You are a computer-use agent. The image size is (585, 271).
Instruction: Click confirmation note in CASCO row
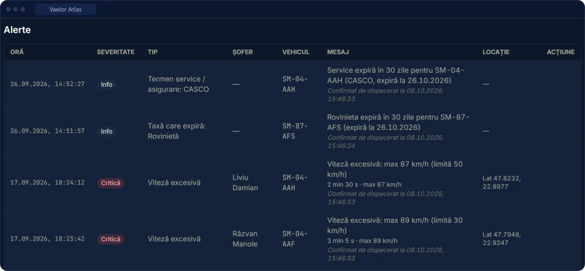pos(385,95)
